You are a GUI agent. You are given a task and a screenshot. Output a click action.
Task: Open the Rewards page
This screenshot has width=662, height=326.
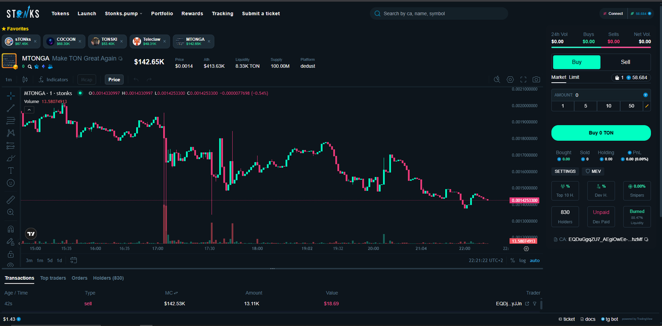point(192,13)
